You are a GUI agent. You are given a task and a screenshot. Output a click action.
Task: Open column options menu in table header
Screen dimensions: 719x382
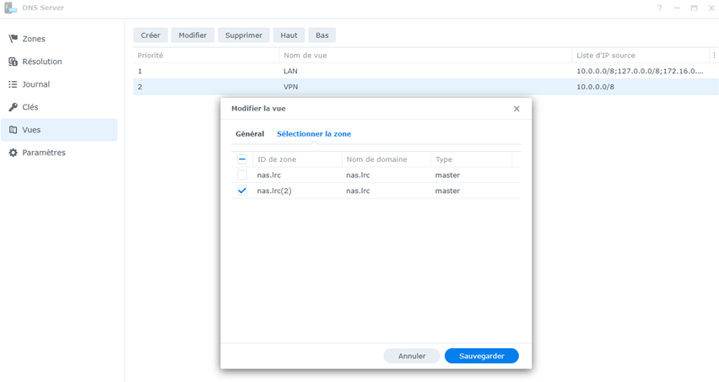coord(714,56)
